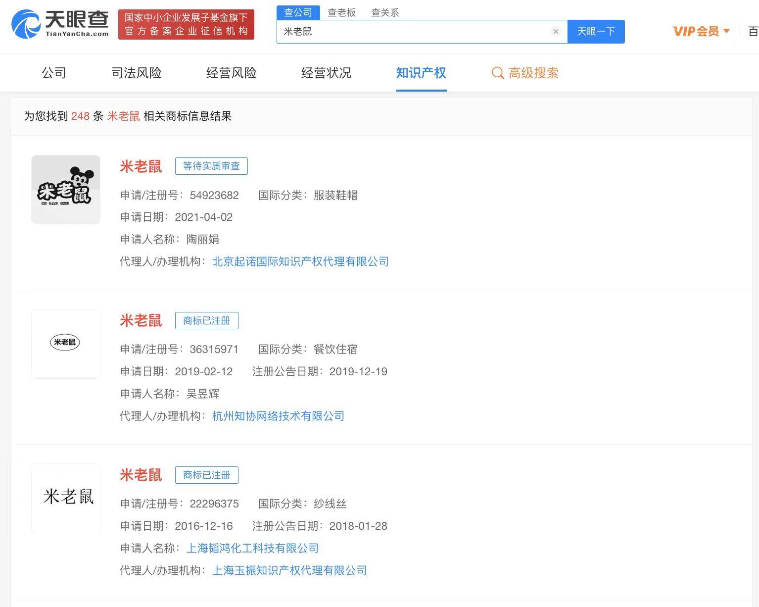The width and height of the screenshot is (759, 607).
Task: Open the VIP会员 dropdown
Action: [701, 31]
